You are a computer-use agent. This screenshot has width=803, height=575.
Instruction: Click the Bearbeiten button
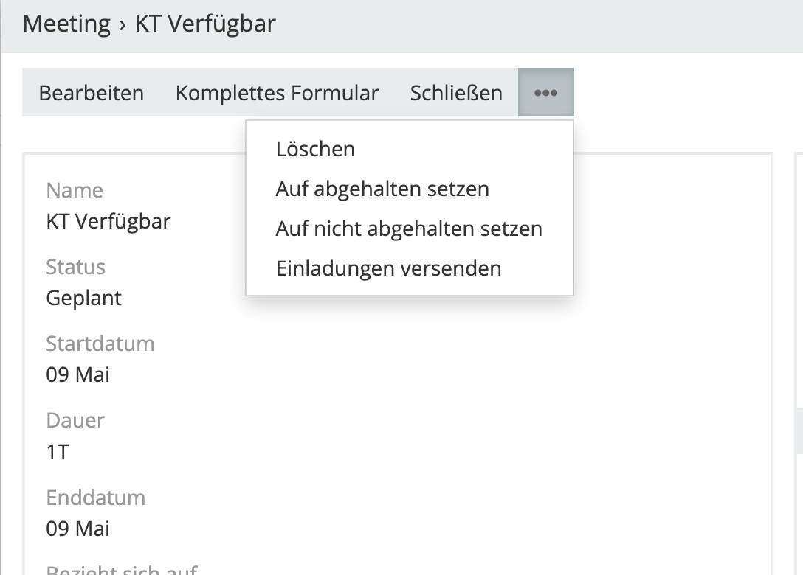92,93
